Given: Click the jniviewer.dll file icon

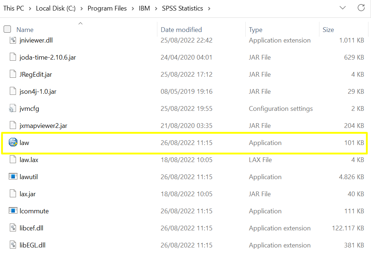Looking at the screenshot, I should click(x=13, y=40).
